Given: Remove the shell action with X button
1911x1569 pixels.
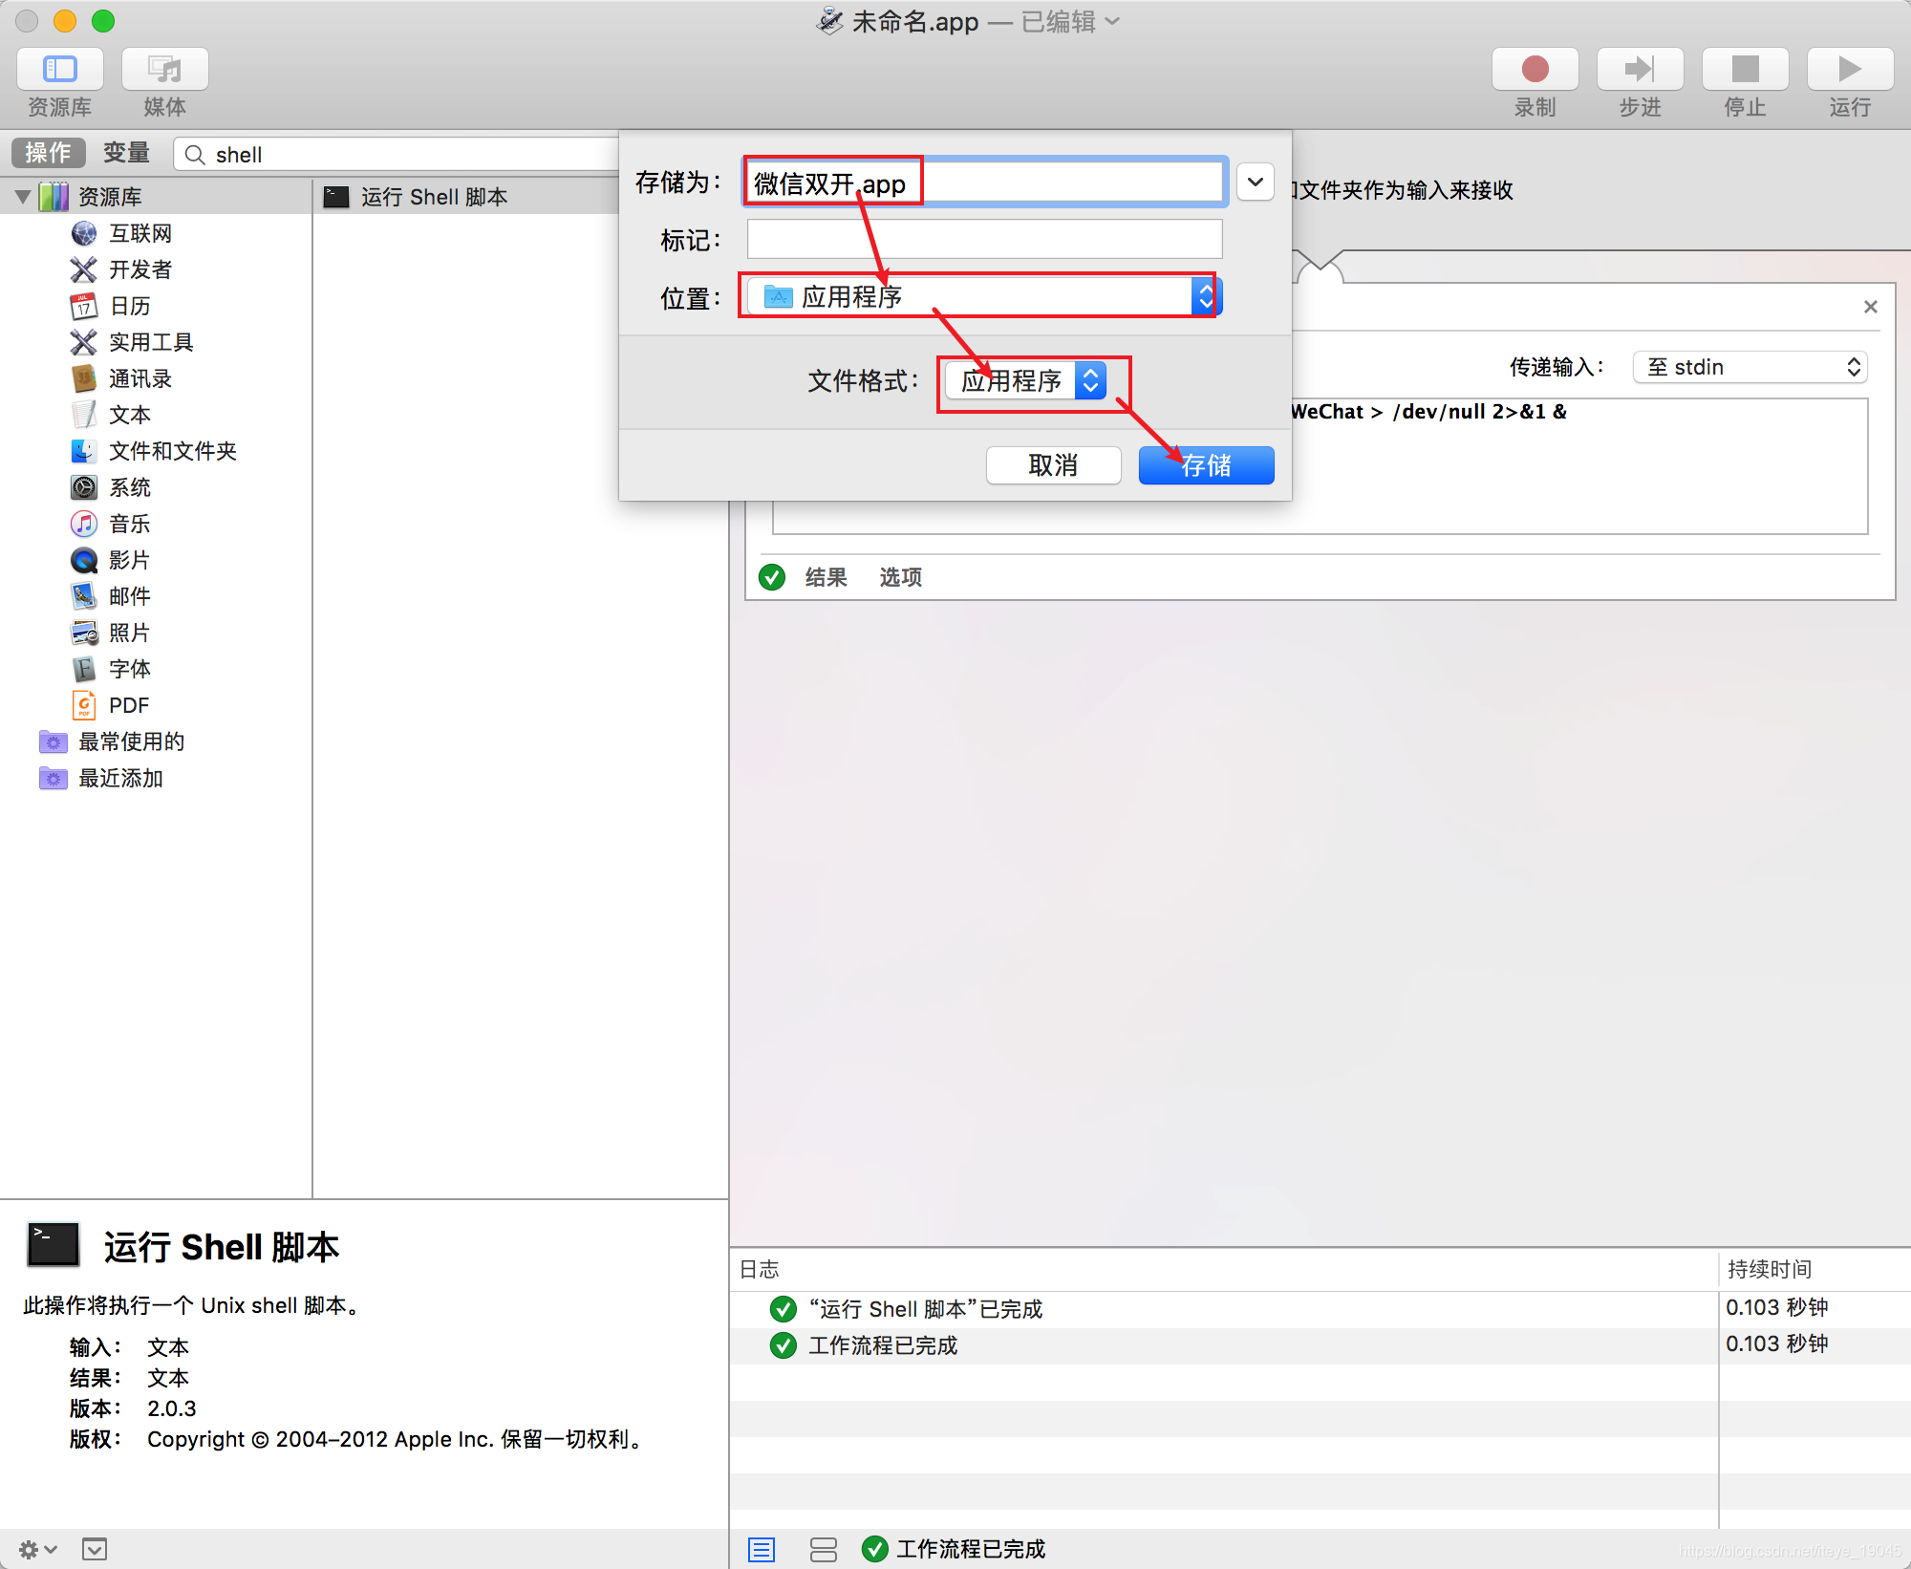Looking at the screenshot, I should 1871,307.
